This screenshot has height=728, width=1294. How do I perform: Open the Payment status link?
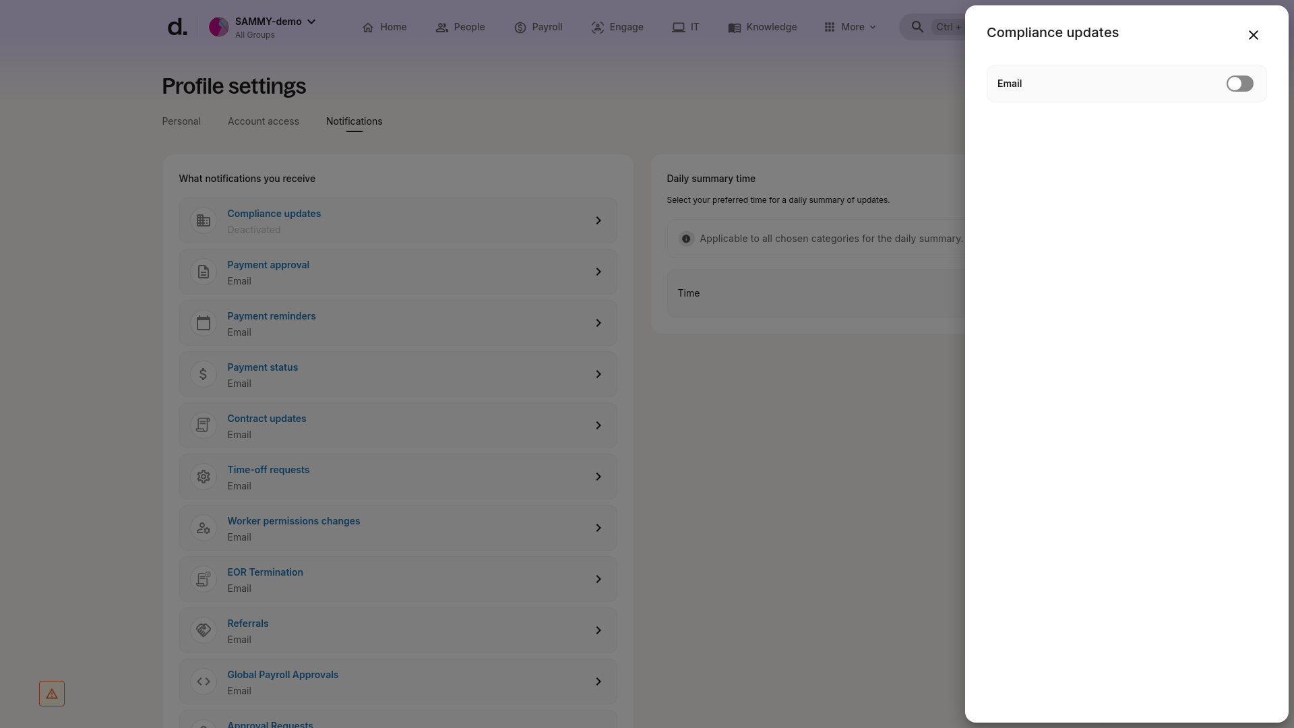pos(262,367)
